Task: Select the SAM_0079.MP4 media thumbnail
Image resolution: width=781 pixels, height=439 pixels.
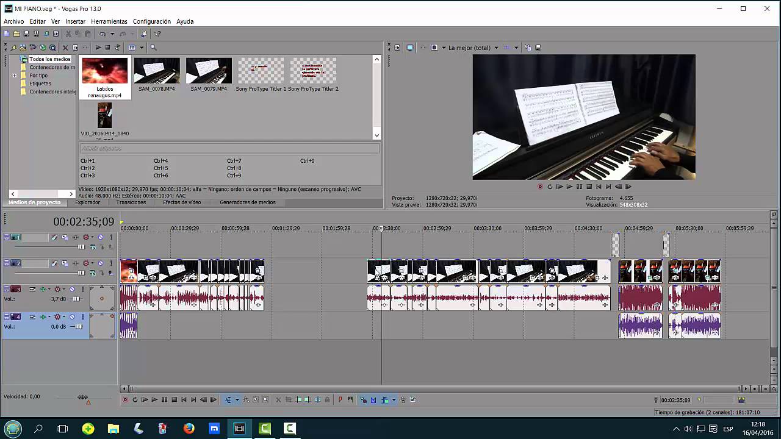Action: pyautogui.click(x=209, y=71)
